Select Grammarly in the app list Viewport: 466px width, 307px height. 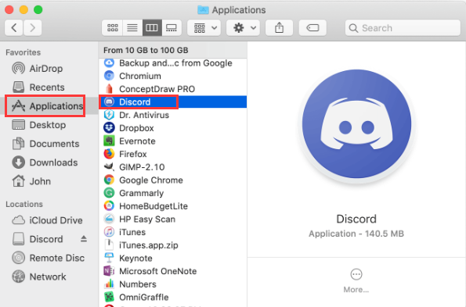[x=172, y=194]
